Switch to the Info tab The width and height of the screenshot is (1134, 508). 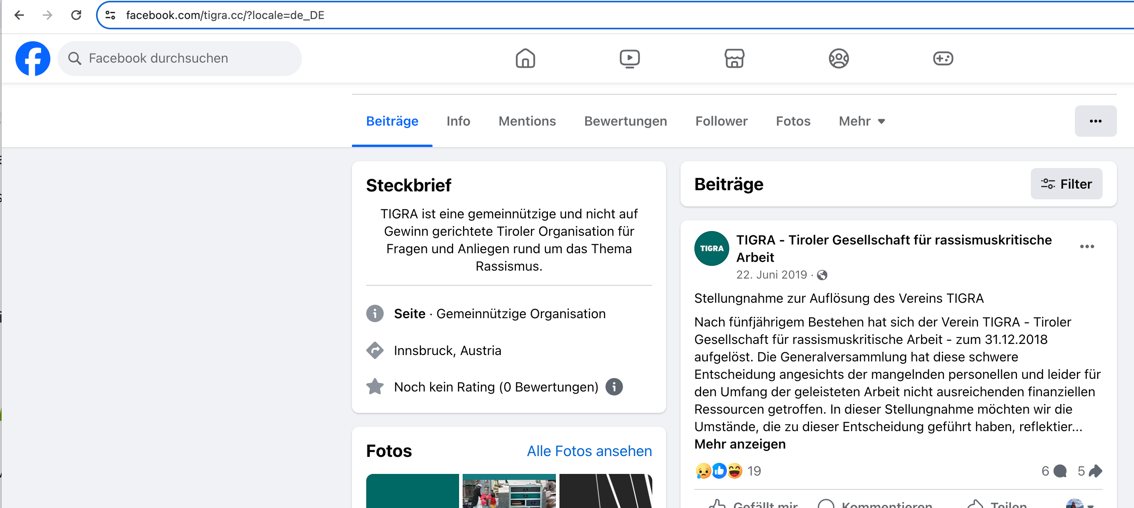pyautogui.click(x=458, y=121)
